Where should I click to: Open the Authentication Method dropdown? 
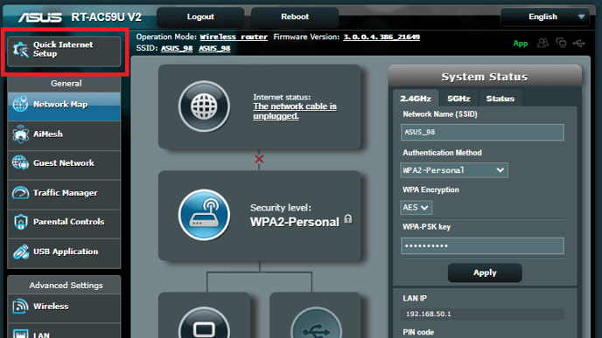coord(454,170)
